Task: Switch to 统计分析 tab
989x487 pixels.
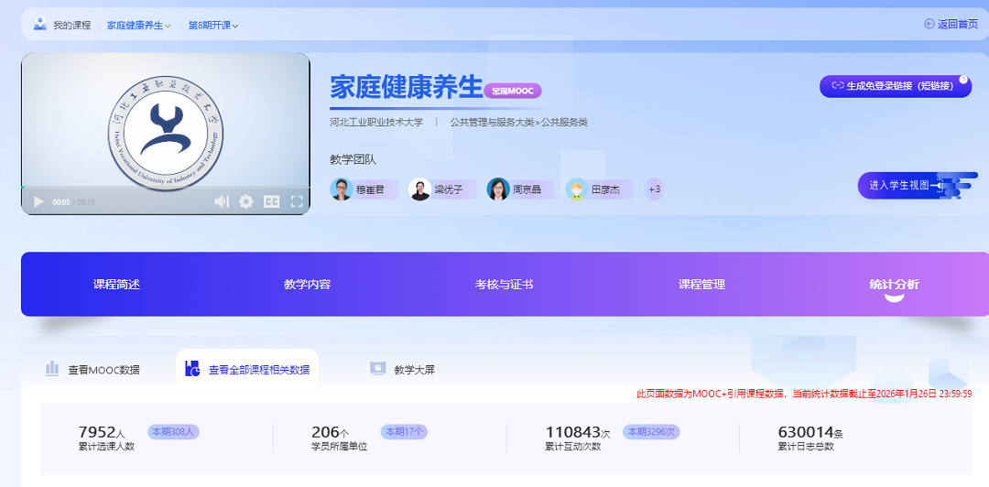Action: tap(894, 285)
